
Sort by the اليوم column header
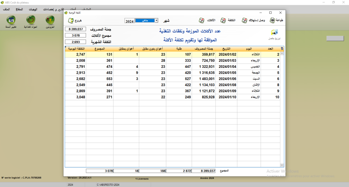click(249, 48)
